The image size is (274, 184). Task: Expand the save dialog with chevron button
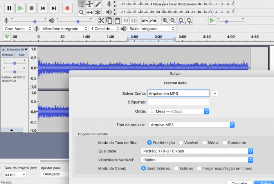pos(215,93)
